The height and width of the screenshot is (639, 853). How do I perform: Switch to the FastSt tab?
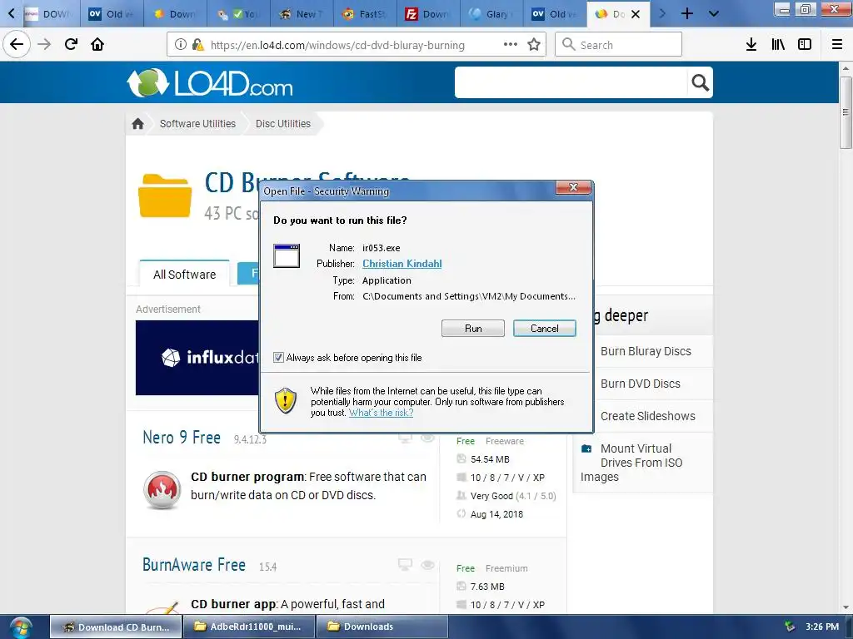365,14
